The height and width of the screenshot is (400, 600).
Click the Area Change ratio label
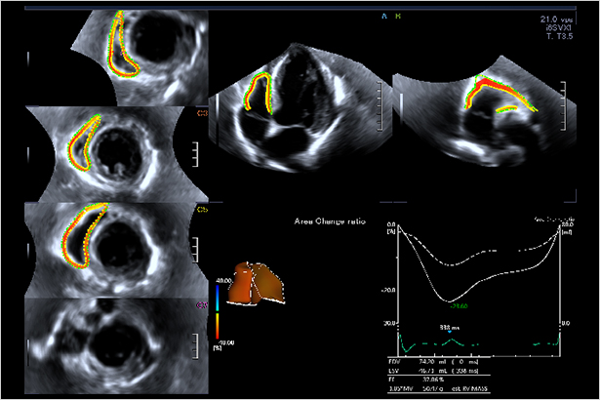[330, 222]
